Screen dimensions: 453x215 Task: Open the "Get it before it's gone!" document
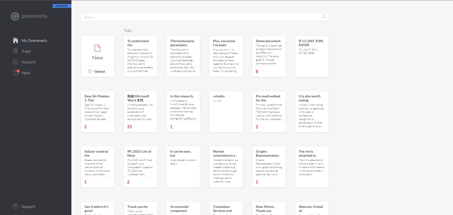pos(97,208)
